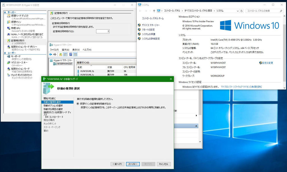The height and width of the screenshot is (172, 287).
Task: Click the shield icon beside システムの保護
Action: pyautogui.click(x=139, y=34)
